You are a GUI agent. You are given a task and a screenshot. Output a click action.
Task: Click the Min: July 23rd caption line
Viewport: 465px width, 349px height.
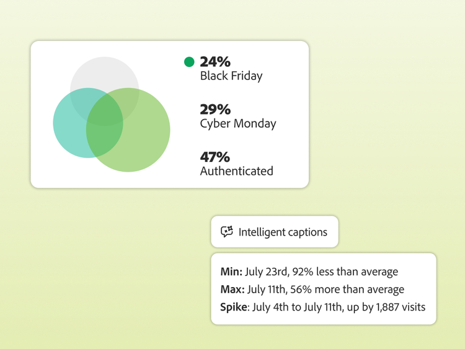(309, 272)
